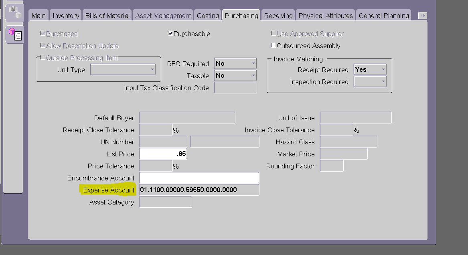Open the RFQ Required dropdown
This screenshot has width=468, height=255.
click(253, 63)
